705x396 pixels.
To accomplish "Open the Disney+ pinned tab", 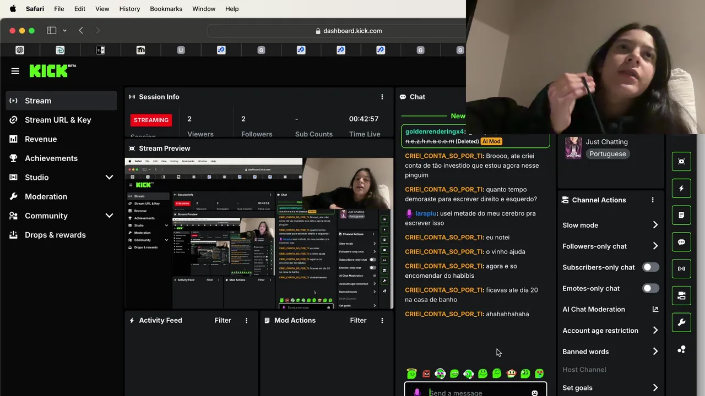I will click(x=60, y=50).
